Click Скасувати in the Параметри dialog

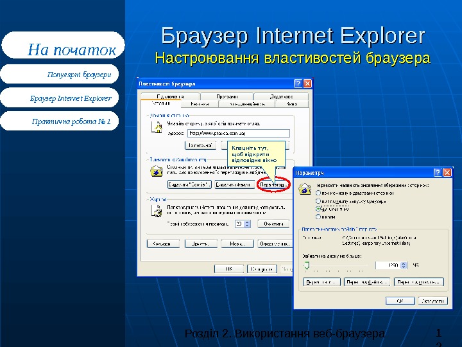coord(433,301)
